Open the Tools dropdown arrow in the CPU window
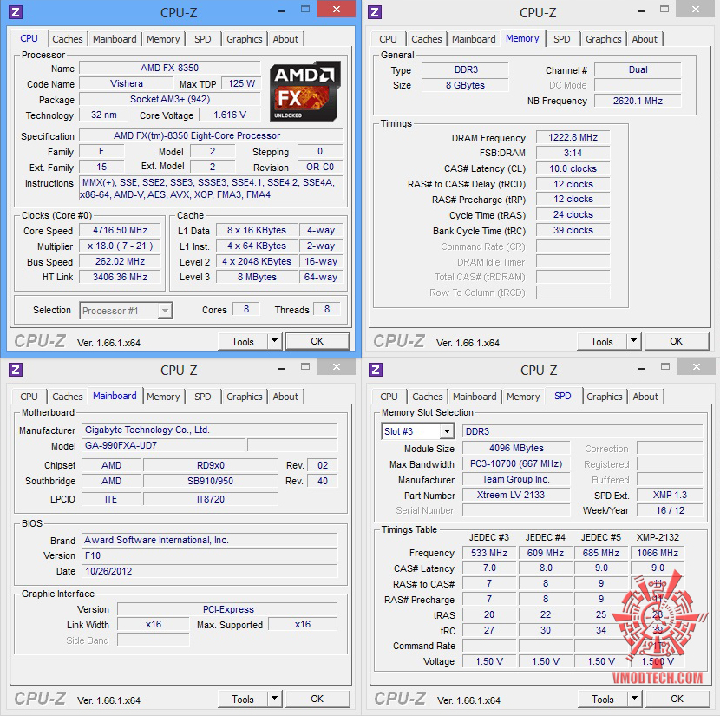The image size is (720, 716). coord(275,341)
